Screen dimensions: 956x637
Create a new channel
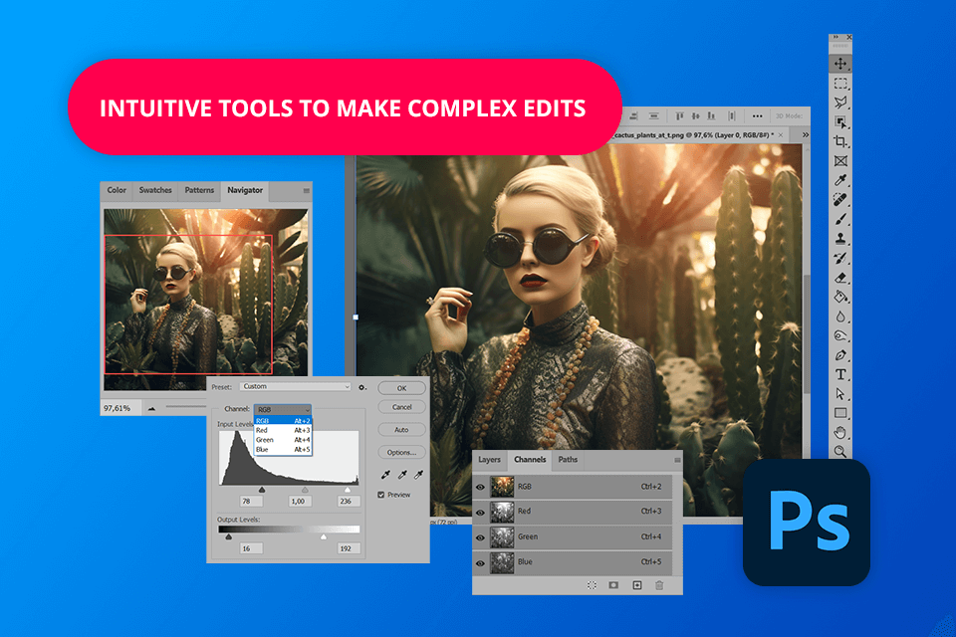click(x=637, y=585)
